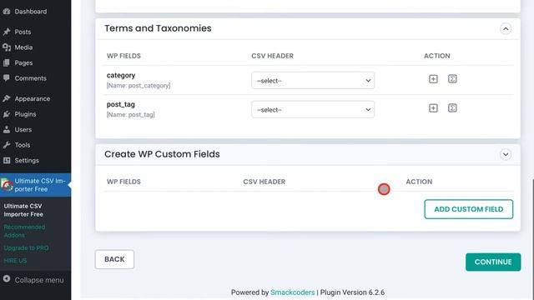Open the Settings menu item
The height and width of the screenshot is (300, 534).
(x=27, y=161)
